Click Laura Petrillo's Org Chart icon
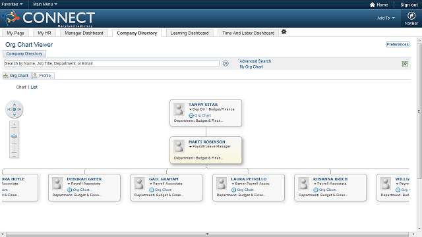The width and height of the screenshot is (422, 237). [233, 190]
